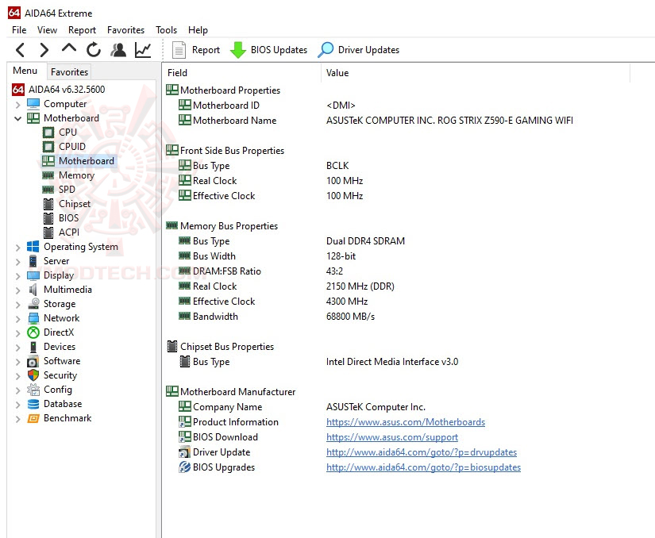
Task: Expand the Storage tree node
Action: coord(18,303)
